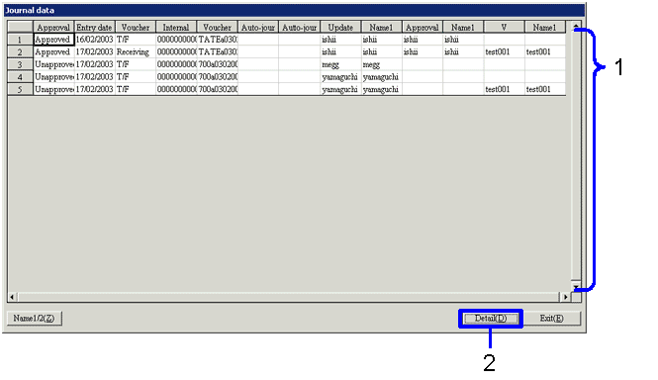Select row header number 5
The height and width of the screenshot is (380, 658).
[x=20, y=89]
